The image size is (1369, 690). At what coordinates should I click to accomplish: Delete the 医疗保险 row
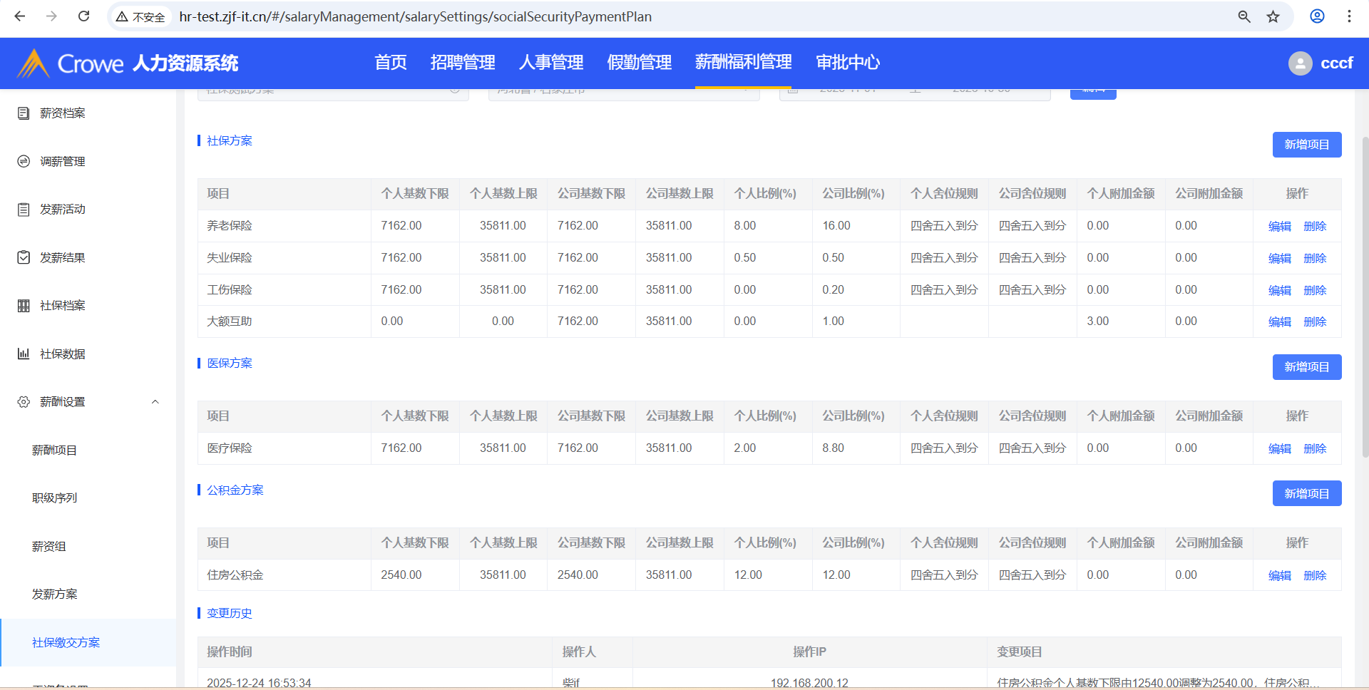(x=1314, y=448)
